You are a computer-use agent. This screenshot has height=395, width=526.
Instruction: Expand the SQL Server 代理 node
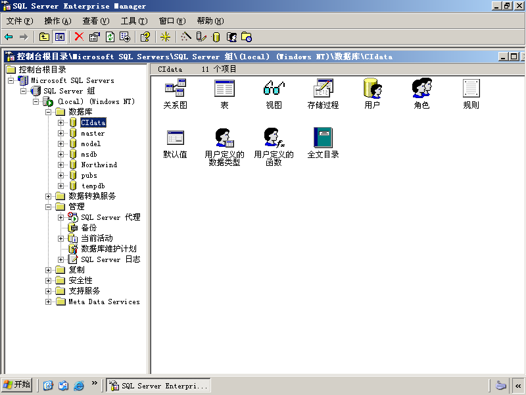(60, 218)
